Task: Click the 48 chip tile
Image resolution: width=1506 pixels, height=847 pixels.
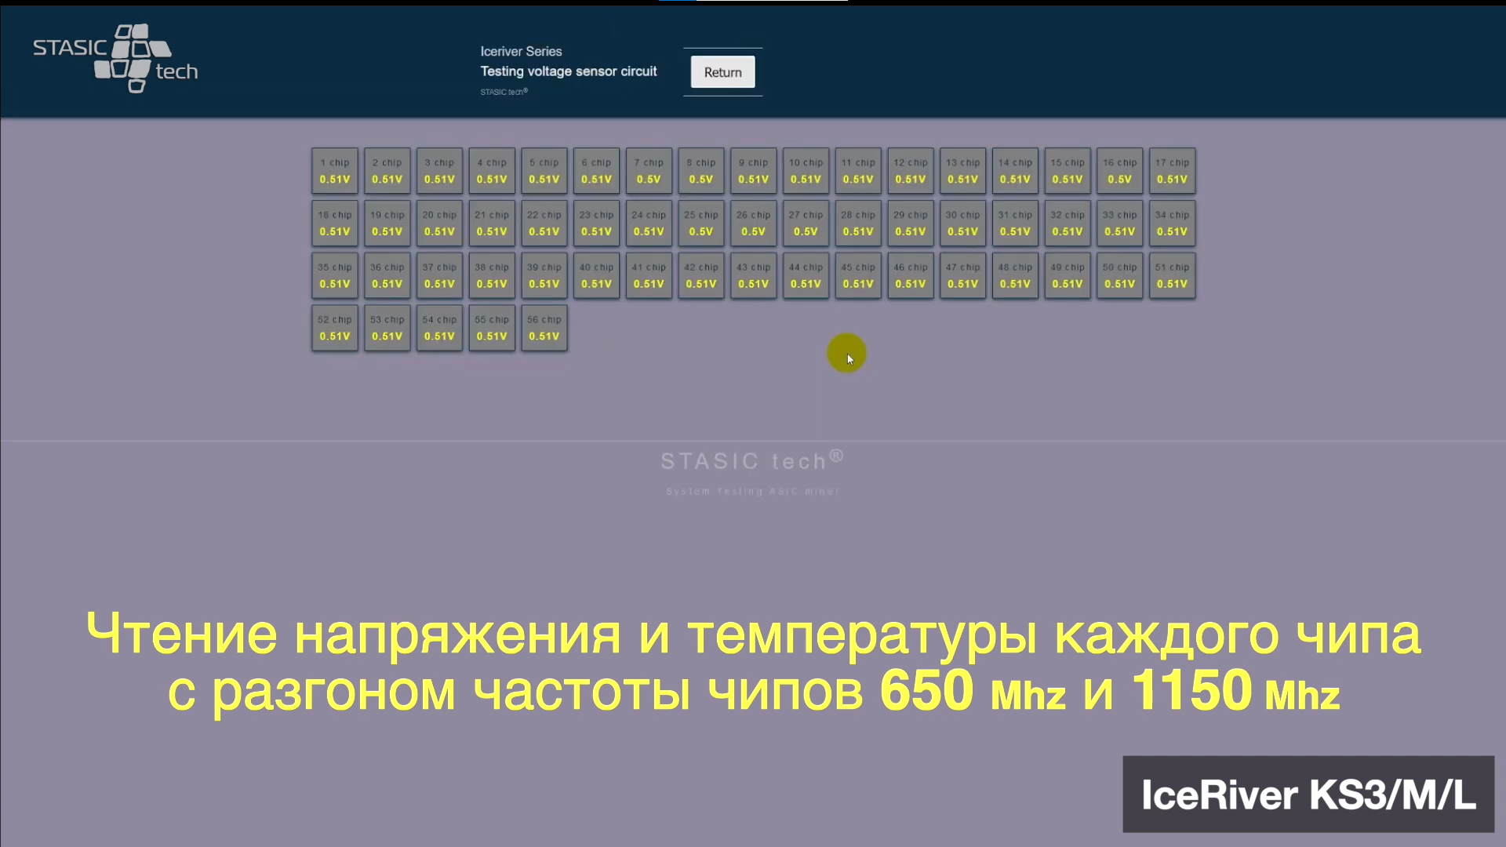Action: pyautogui.click(x=1015, y=275)
